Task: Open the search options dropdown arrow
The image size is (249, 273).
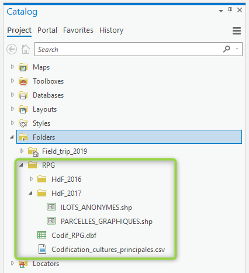Action: tap(237, 49)
